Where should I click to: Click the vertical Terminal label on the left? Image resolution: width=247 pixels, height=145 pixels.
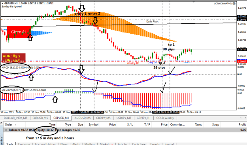click(x=2, y=141)
